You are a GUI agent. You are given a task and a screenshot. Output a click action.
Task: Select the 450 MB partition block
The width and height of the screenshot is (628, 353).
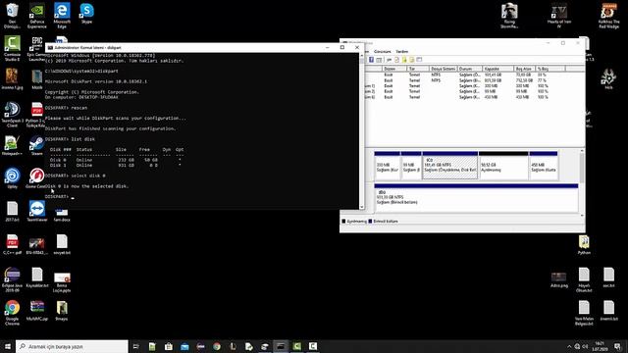coord(544,166)
